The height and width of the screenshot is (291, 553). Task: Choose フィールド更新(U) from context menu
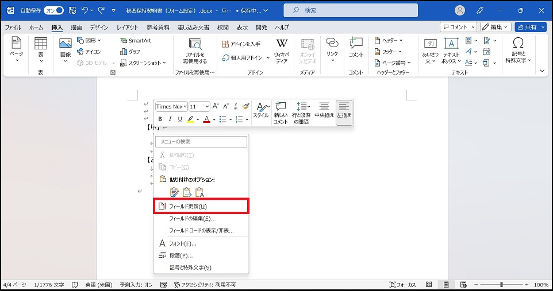[x=201, y=207]
